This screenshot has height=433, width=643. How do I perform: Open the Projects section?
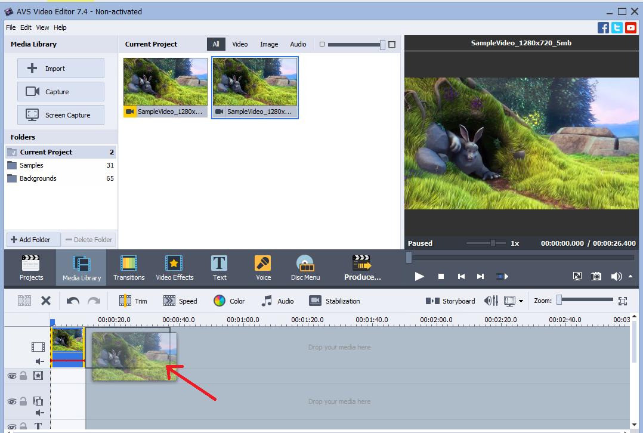pos(31,268)
